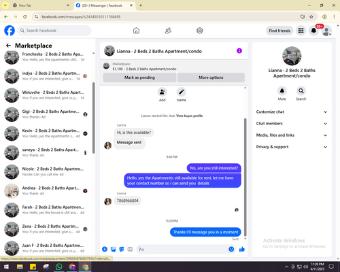Open Gigi conversation
Image resolution: width=340 pixels, height=272 pixels.
(46, 114)
